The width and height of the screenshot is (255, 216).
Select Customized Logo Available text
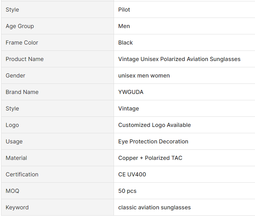coord(154,125)
